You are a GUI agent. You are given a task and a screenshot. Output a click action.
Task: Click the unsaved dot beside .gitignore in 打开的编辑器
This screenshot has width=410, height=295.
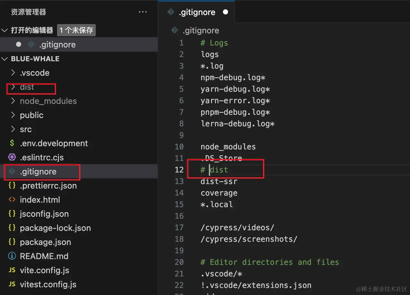coord(19,45)
